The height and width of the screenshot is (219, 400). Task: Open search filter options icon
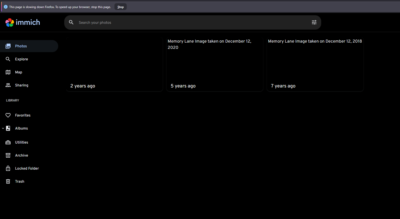pos(314,22)
